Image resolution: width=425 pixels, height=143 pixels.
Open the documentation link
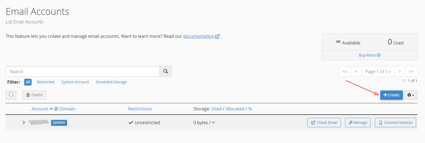point(199,36)
